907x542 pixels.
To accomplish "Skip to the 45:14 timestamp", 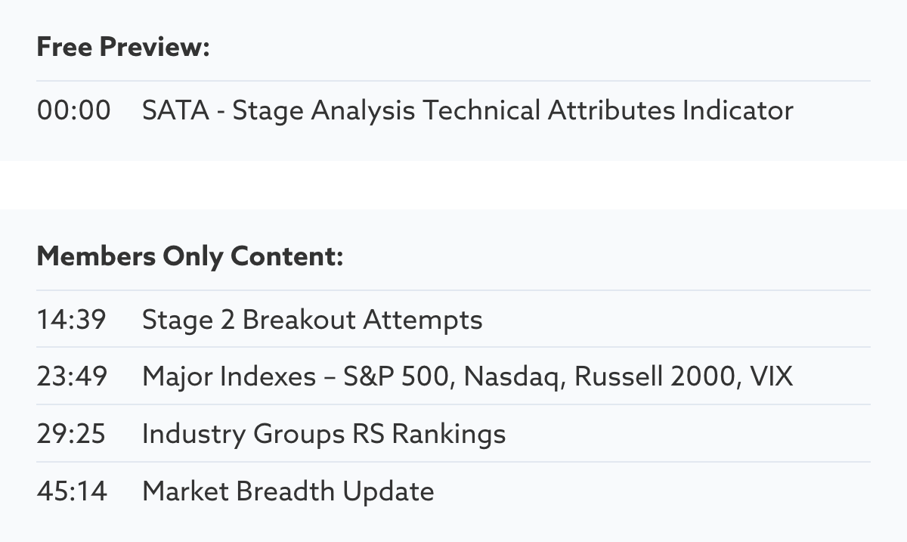I will tap(72, 491).
